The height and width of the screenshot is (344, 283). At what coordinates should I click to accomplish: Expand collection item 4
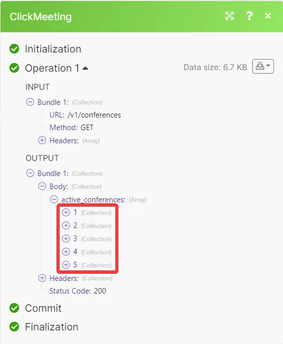click(x=66, y=252)
